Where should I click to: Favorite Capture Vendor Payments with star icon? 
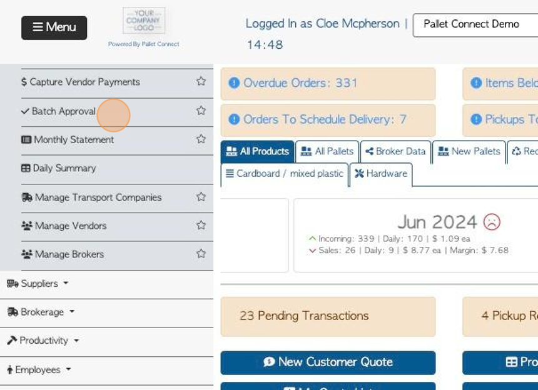[201, 81]
